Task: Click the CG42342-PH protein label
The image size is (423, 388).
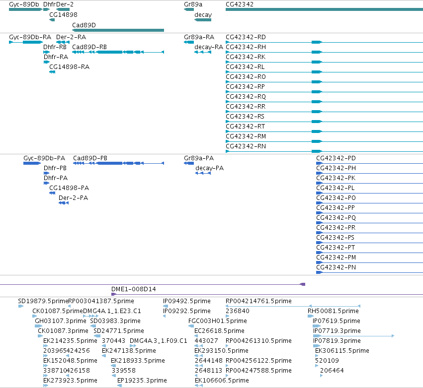Action: point(336,168)
